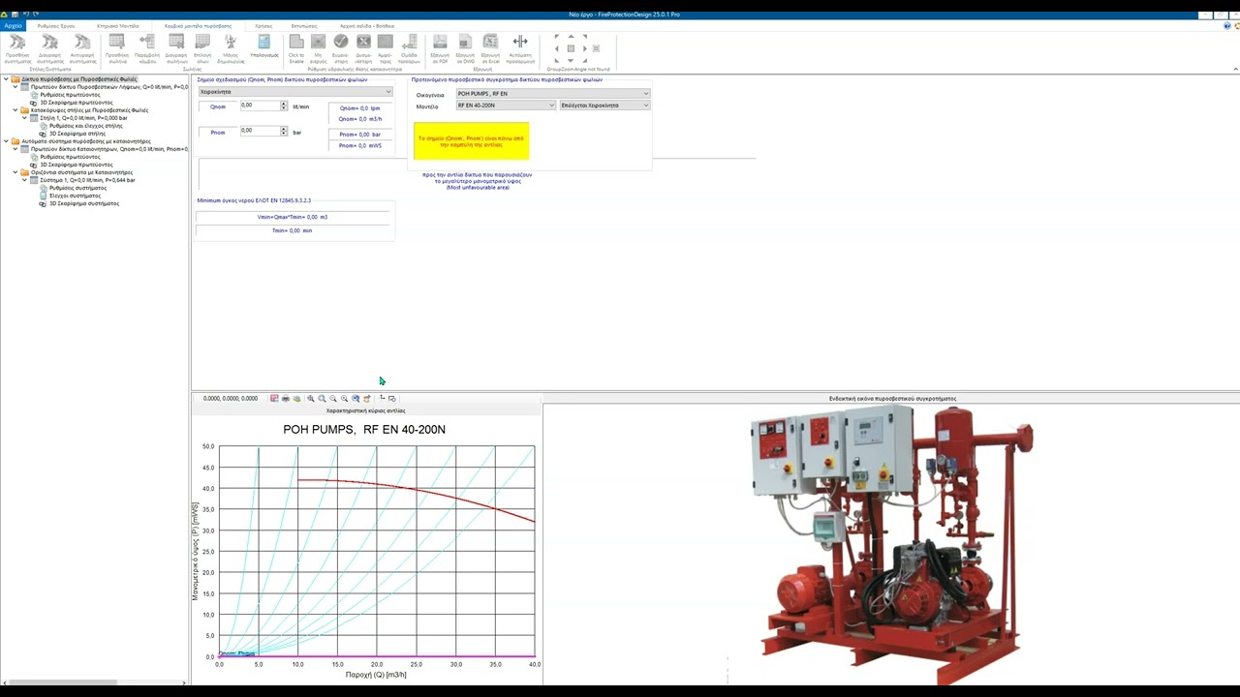Click the red grid icon in chart toolbar
The width and height of the screenshot is (1240, 697).
click(274, 399)
